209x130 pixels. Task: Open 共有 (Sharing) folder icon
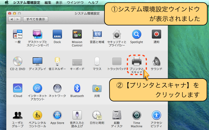pyautogui.click(x=97, y=88)
